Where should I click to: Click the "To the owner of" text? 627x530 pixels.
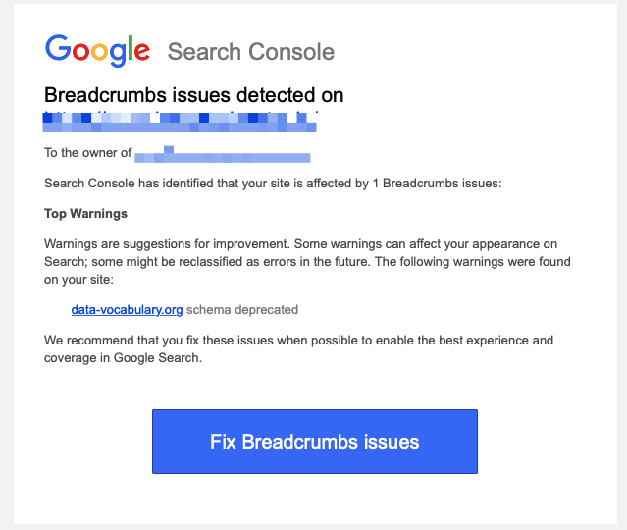click(x=88, y=153)
